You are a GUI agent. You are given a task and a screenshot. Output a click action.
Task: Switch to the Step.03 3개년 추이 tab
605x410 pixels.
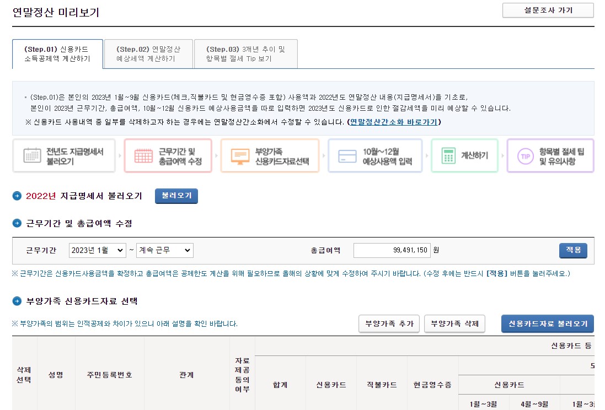245,53
